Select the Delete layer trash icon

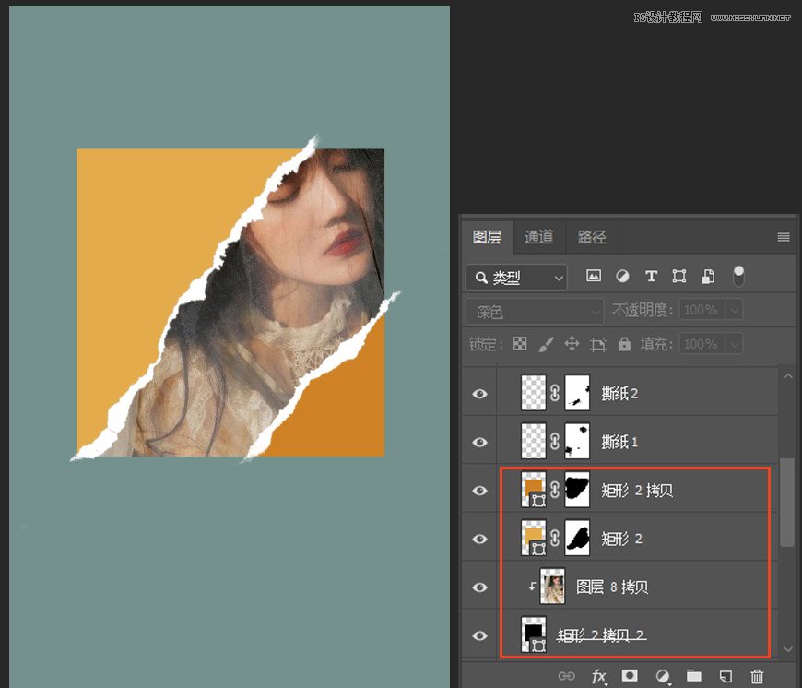(x=756, y=676)
